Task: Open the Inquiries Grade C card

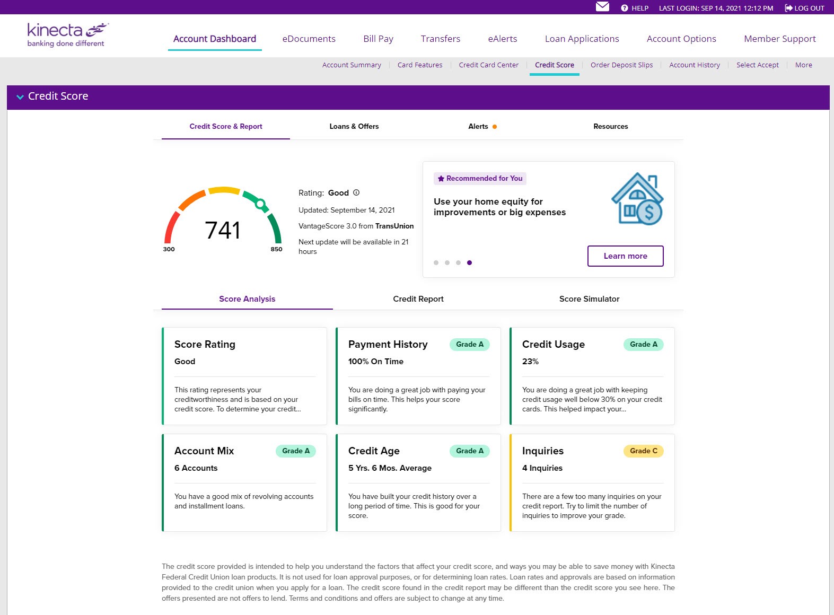Action: (592, 482)
